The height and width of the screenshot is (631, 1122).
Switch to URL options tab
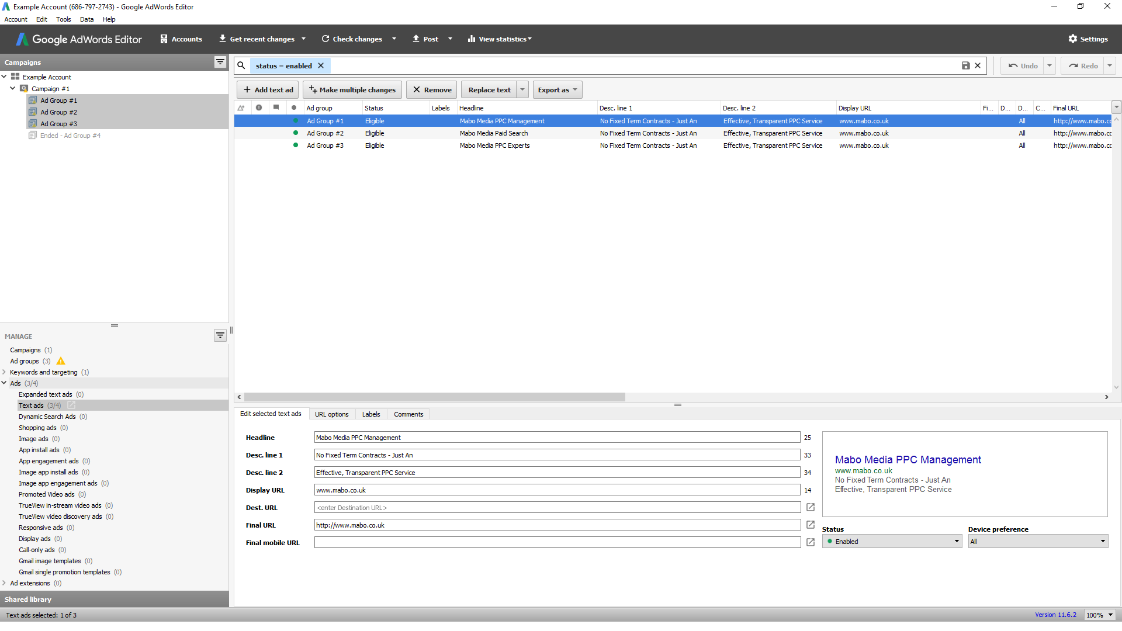(x=331, y=414)
